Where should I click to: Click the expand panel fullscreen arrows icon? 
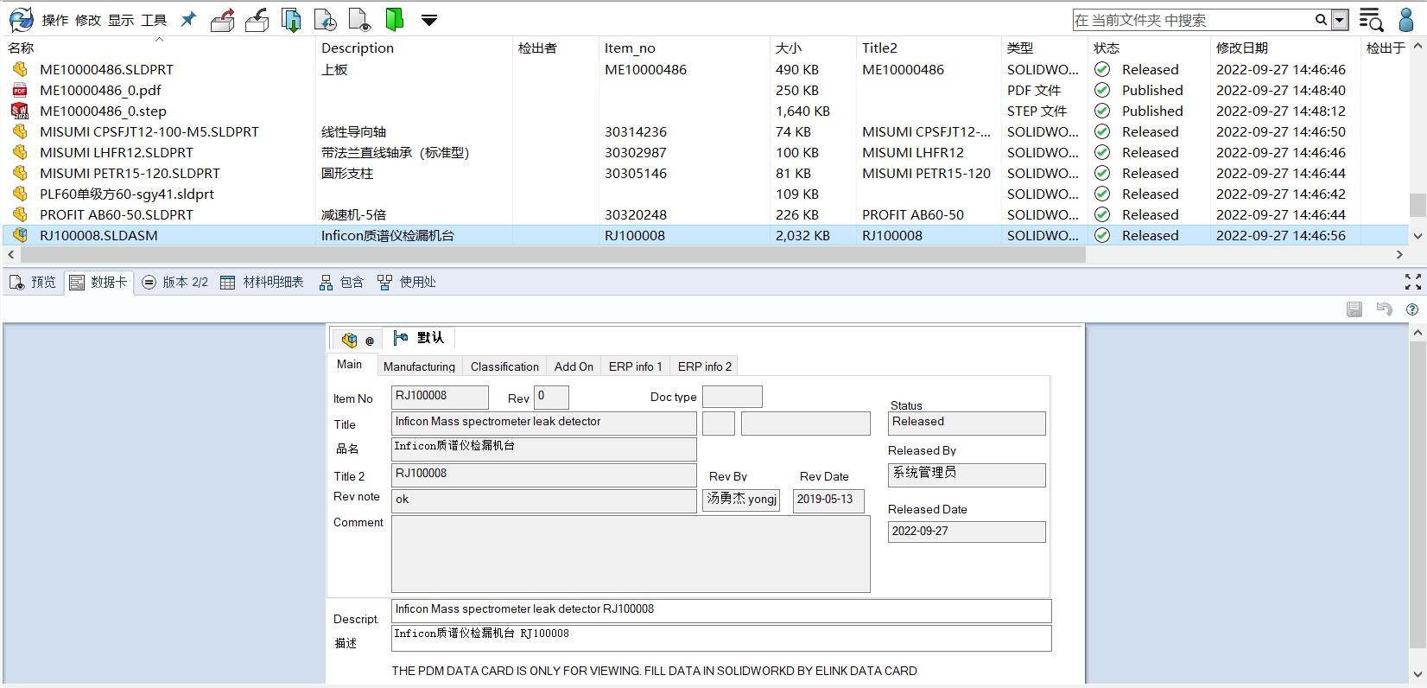1413,282
